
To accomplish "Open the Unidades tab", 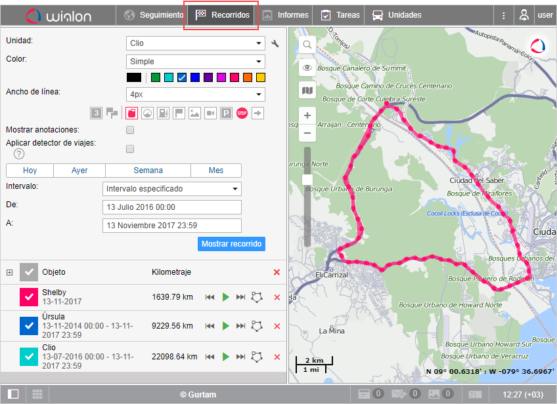I will pos(397,15).
